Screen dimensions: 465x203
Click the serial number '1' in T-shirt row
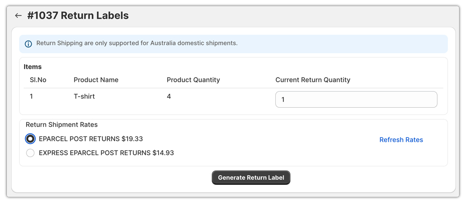pos(31,96)
